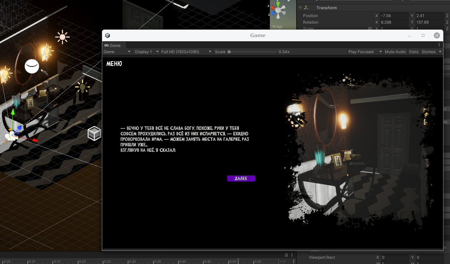The width and height of the screenshot is (450, 264).
Task: Click the МЕНЮ label in game
Action: [x=114, y=64]
